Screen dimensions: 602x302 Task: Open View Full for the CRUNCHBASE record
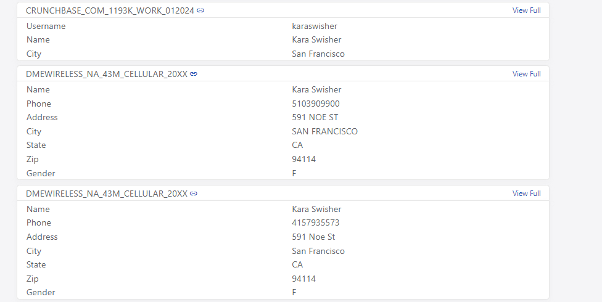point(526,10)
